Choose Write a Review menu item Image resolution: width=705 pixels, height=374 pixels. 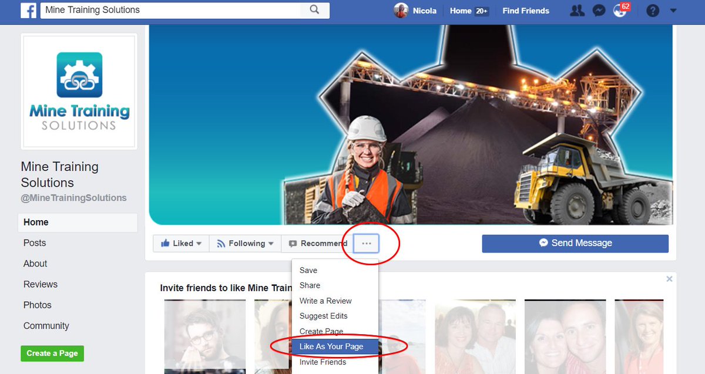335,301
